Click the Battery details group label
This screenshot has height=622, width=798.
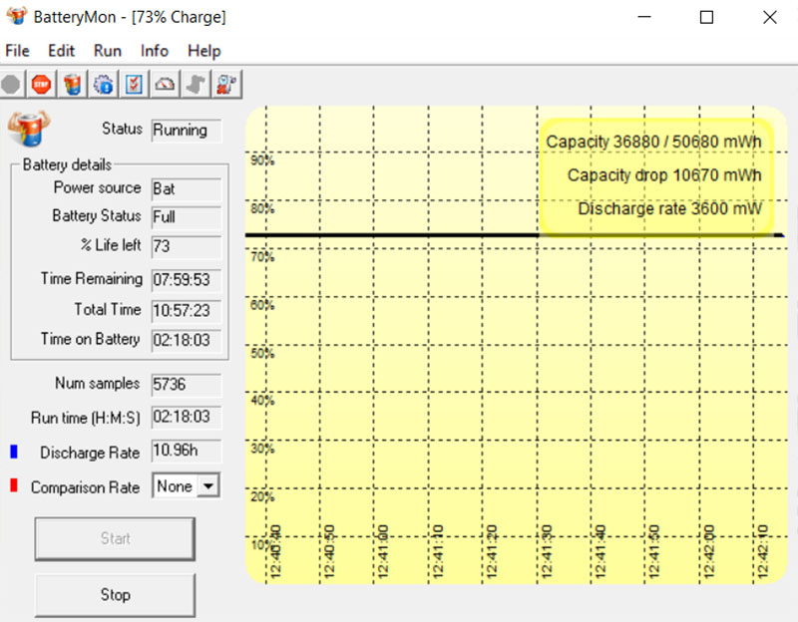67,164
